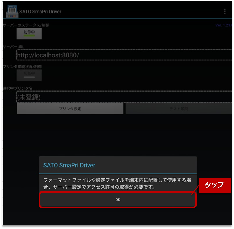Click the dialog title SATO SmaPri Driver
This screenshot has width=234, height=229.
[69, 165]
